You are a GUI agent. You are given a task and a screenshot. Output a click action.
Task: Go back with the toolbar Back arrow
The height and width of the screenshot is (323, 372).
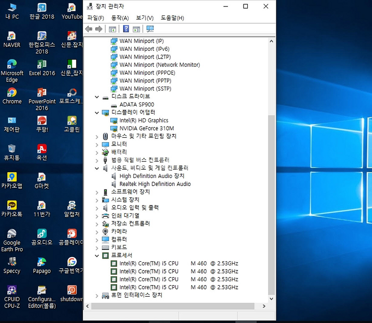coord(89,29)
